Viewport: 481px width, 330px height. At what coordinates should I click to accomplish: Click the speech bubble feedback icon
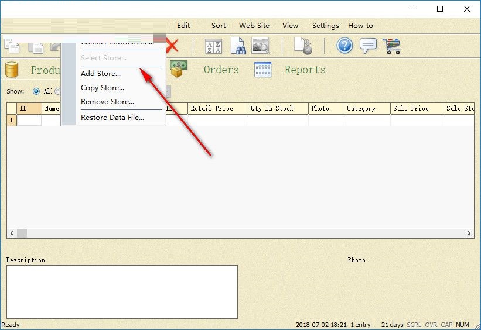click(368, 46)
